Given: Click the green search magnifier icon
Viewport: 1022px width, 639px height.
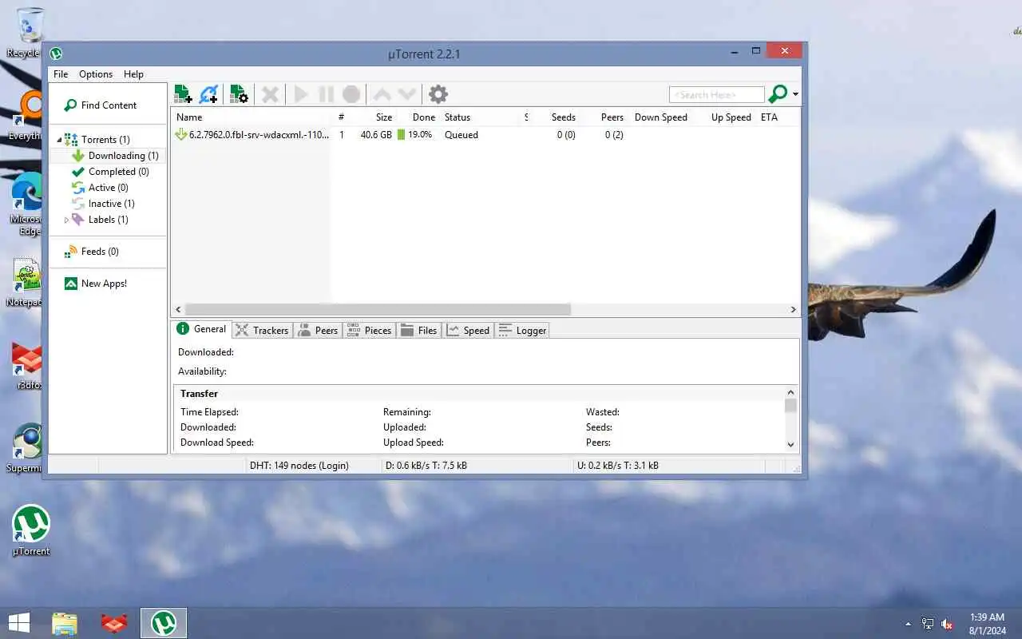Looking at the screenshot, I should 778,94.
